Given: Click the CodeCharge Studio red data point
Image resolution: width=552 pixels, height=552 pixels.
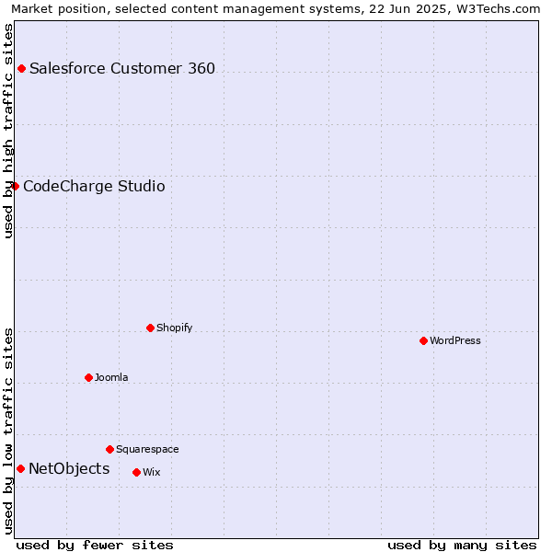Looking at the screenshot, I should tap(15, 186).
